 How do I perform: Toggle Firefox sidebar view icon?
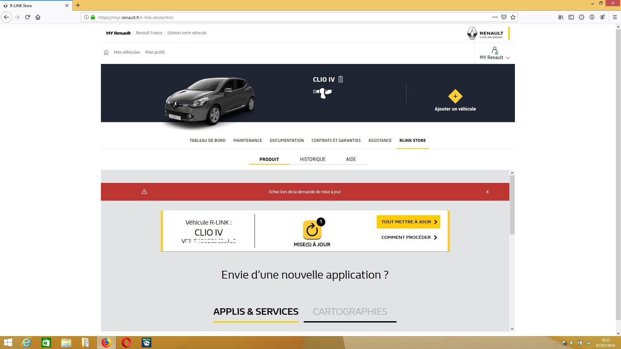click(571, 17)
